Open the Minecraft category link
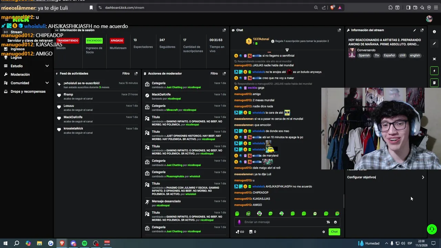441x248 pixels. pyautogui.click(x=172, y=110)
